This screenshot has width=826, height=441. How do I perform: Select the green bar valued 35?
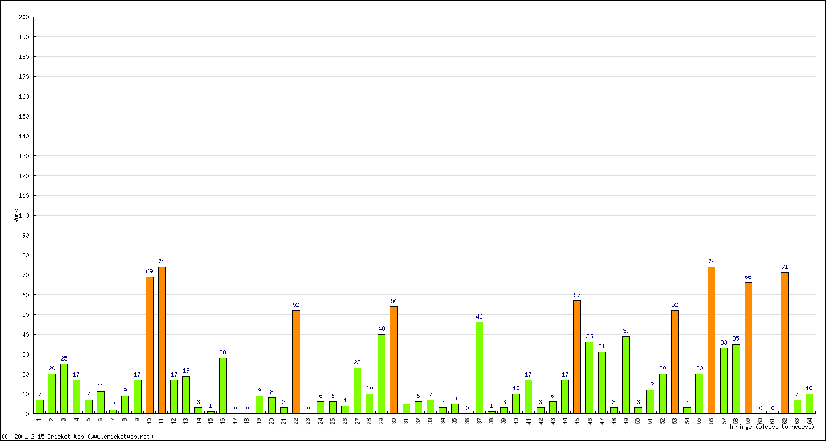click(736, 379)
